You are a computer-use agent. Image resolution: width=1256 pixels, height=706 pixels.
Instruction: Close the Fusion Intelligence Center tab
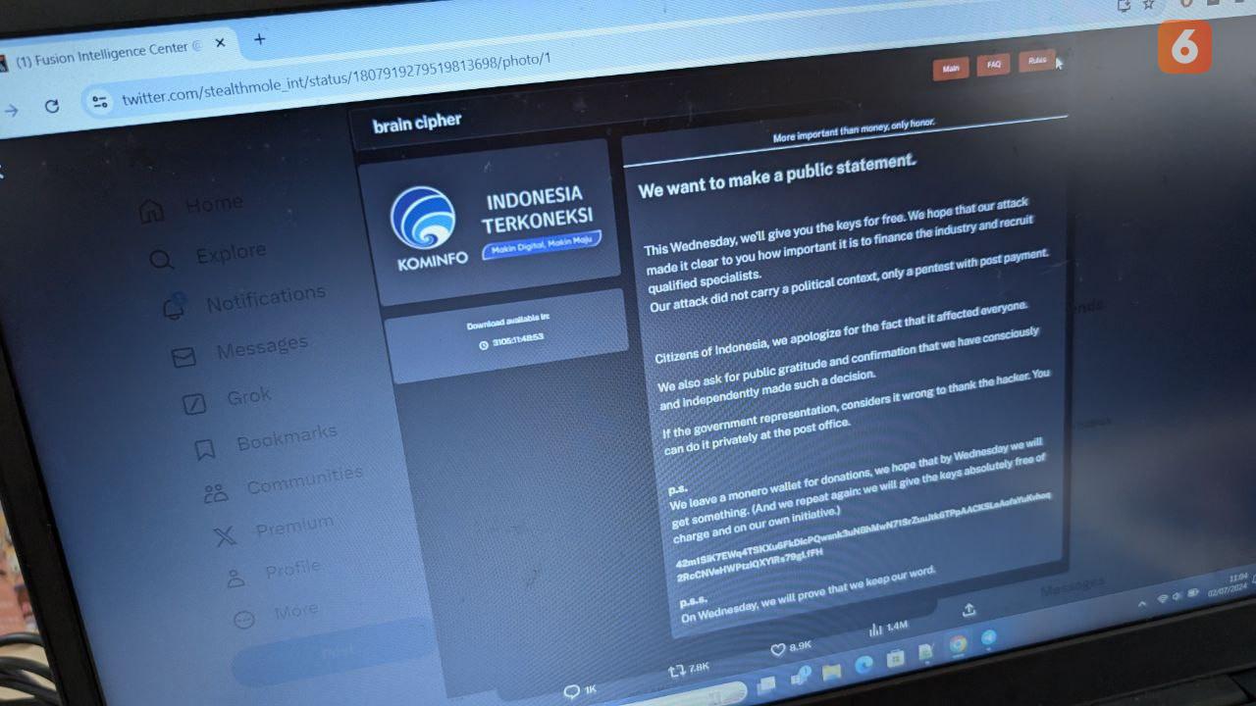pyautogui.click(x=220, y=44)
